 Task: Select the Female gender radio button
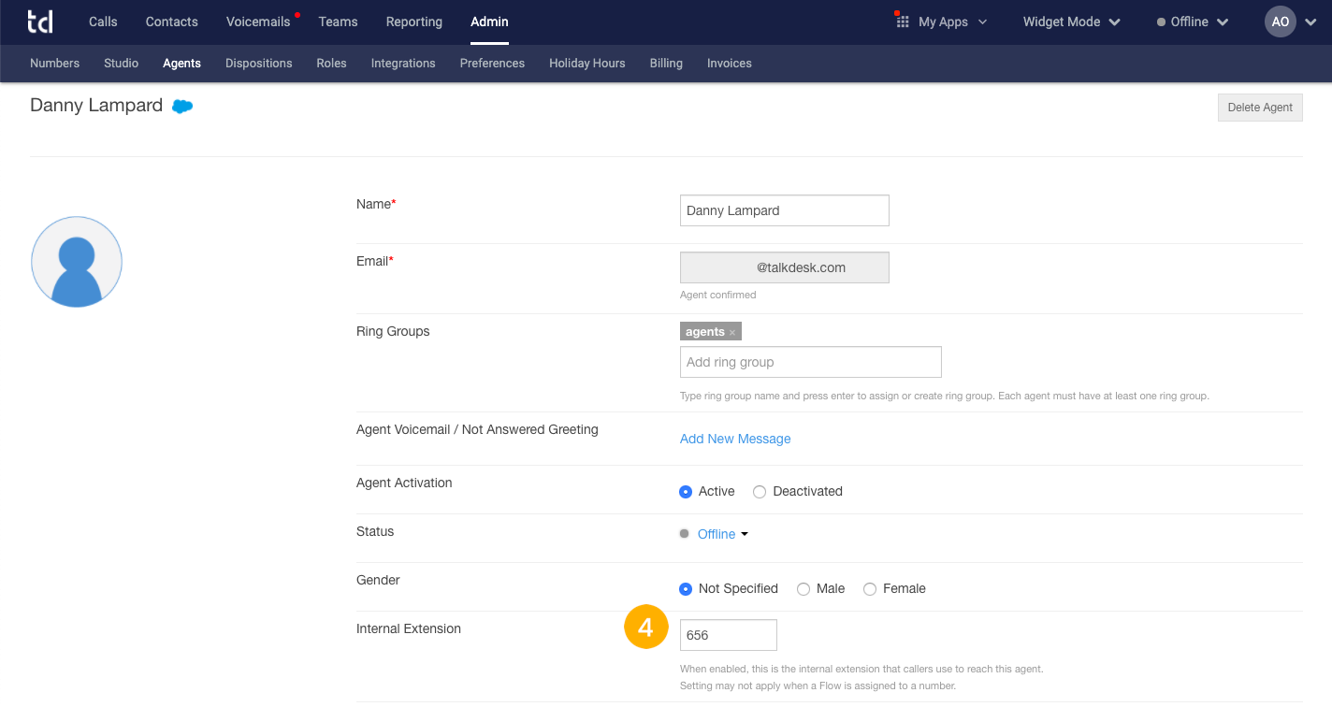click(870, 589)
